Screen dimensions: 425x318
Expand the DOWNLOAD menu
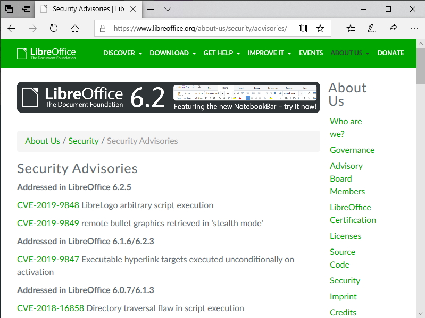[173, 53]
